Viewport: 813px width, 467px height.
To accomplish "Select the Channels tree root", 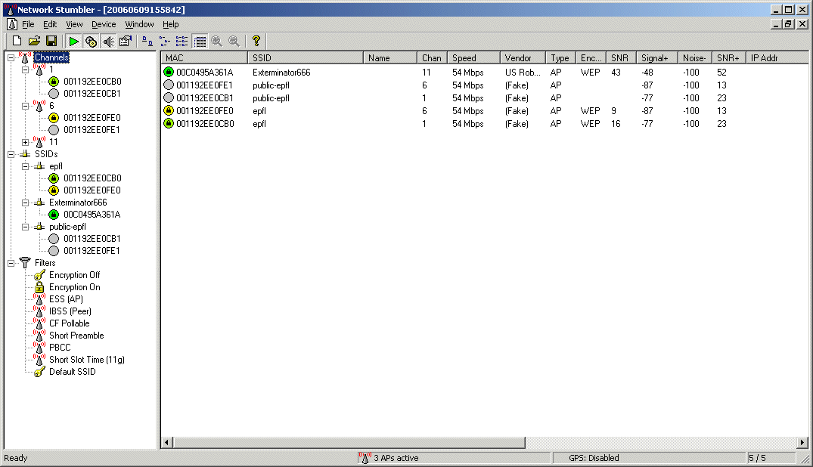I will [x=51, y=57].
